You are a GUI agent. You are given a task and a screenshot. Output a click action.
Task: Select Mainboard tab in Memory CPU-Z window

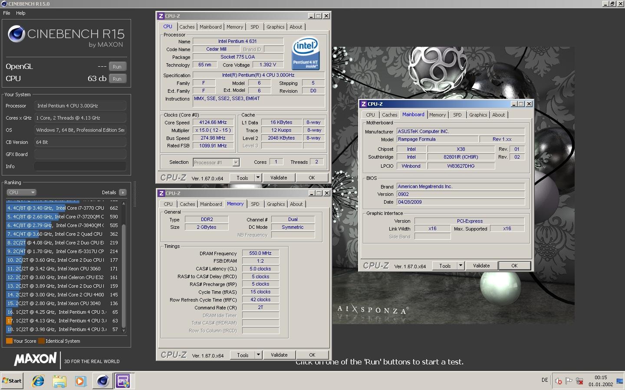211,204
